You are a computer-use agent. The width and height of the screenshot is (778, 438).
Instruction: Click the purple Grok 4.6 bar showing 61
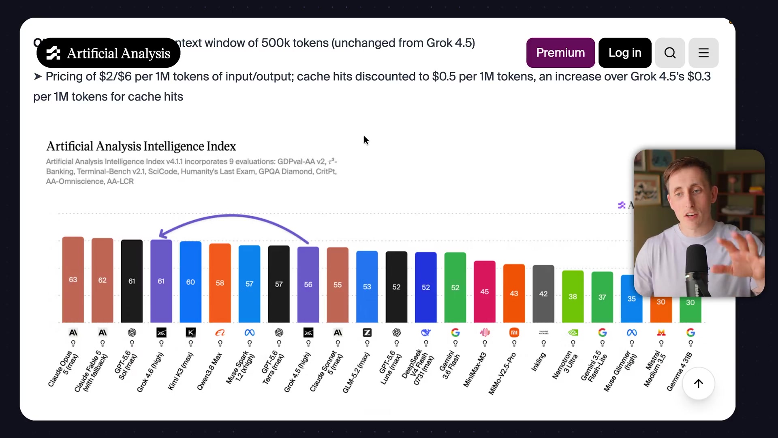pyautogui.click(x=161, y=281)
